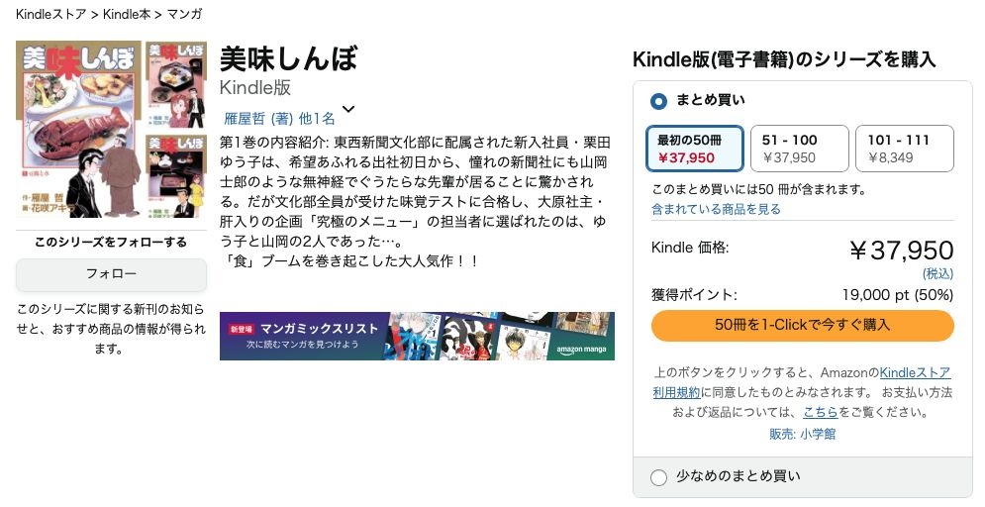Select the まとめ買い radio button
The image size is (985, 507).
pos(659,101)
